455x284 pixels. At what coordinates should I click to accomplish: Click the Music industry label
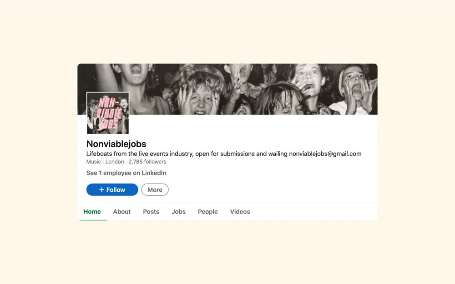[x=93, y=162]
